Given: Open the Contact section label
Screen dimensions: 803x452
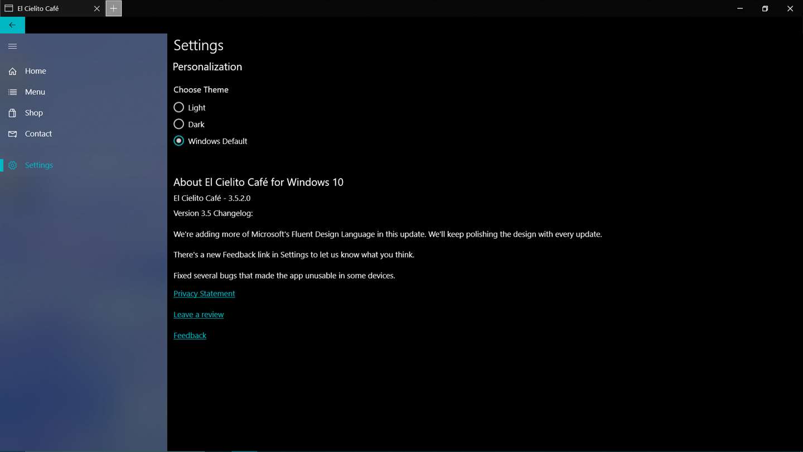Looking at the screenshot, I should coord(38,134).
